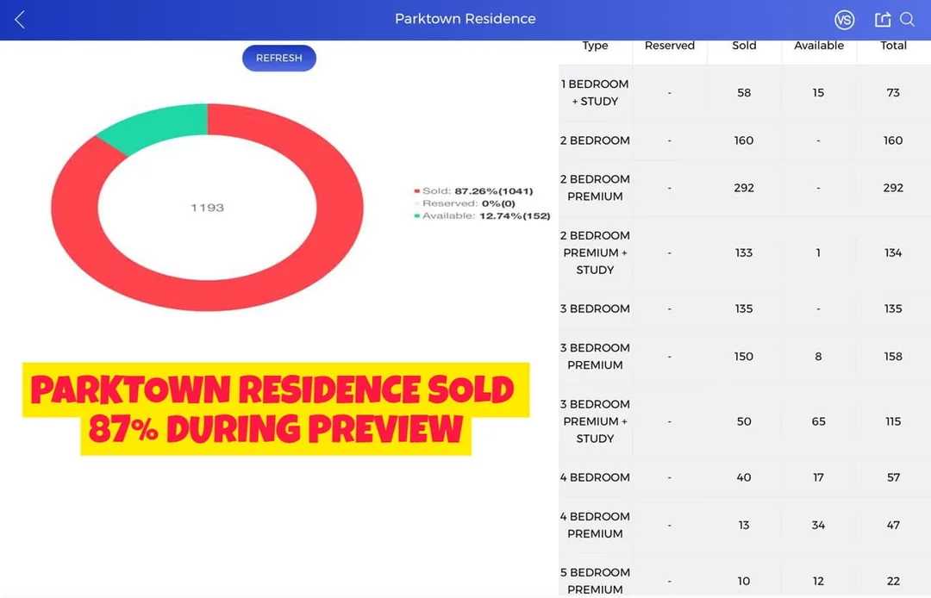Select the 4 BEDROOM PREMIUM row label
This screenshot has width=931, height=598.
595,525
